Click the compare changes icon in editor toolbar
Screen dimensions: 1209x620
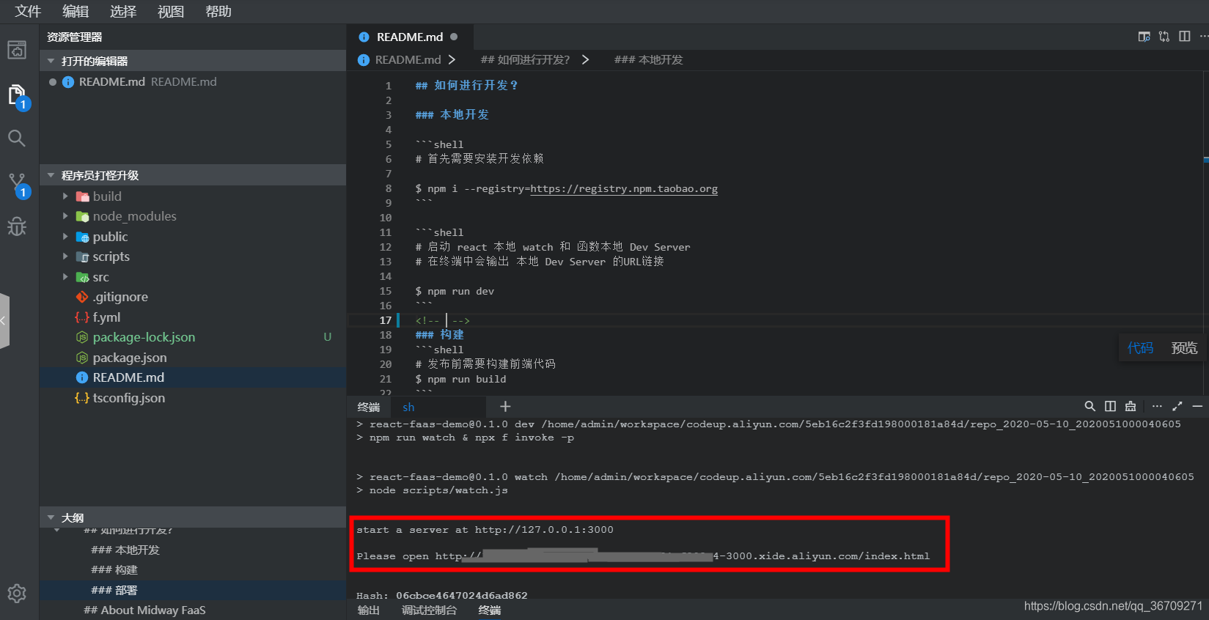[1164, 37]
